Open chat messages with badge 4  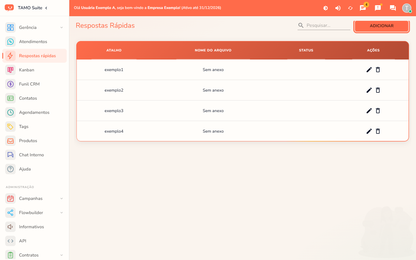click(363, 8)
